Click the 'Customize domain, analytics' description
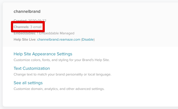This screenshot has height=109, width=178. (59, 89)
